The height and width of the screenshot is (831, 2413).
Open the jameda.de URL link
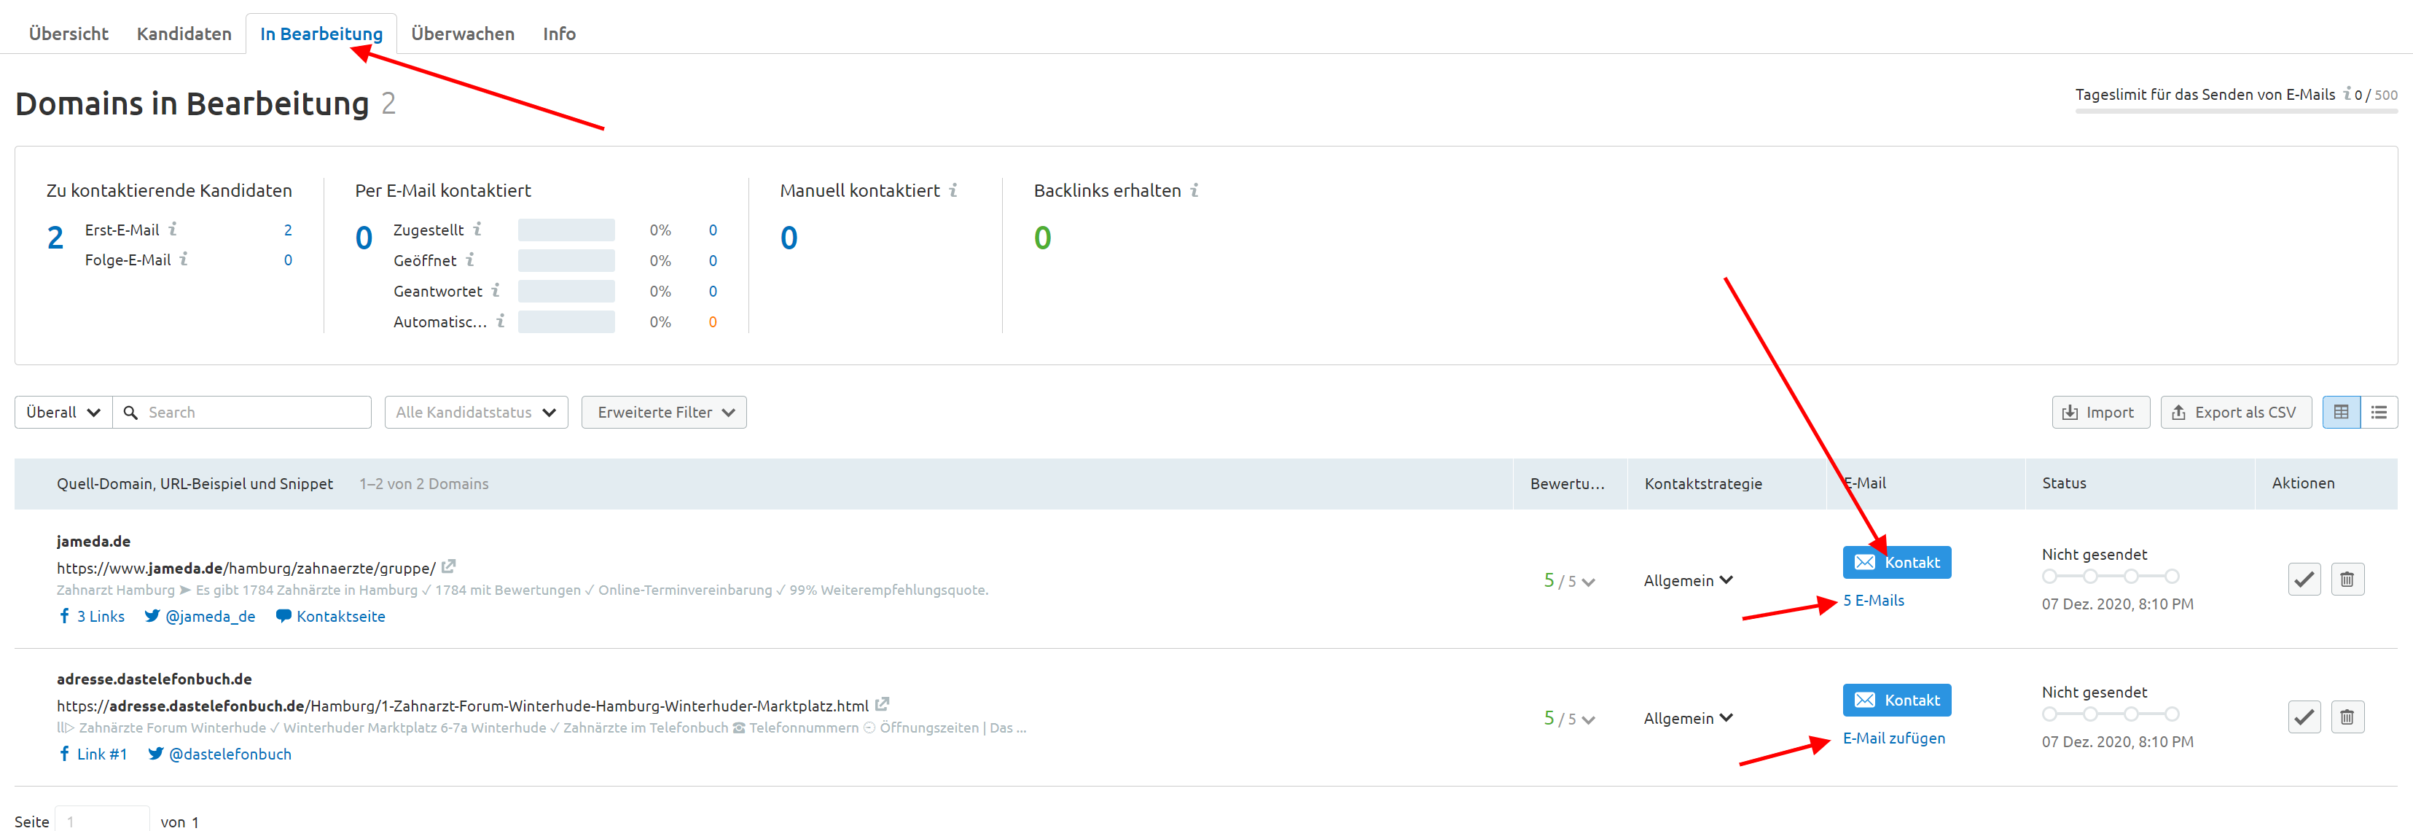246,568
